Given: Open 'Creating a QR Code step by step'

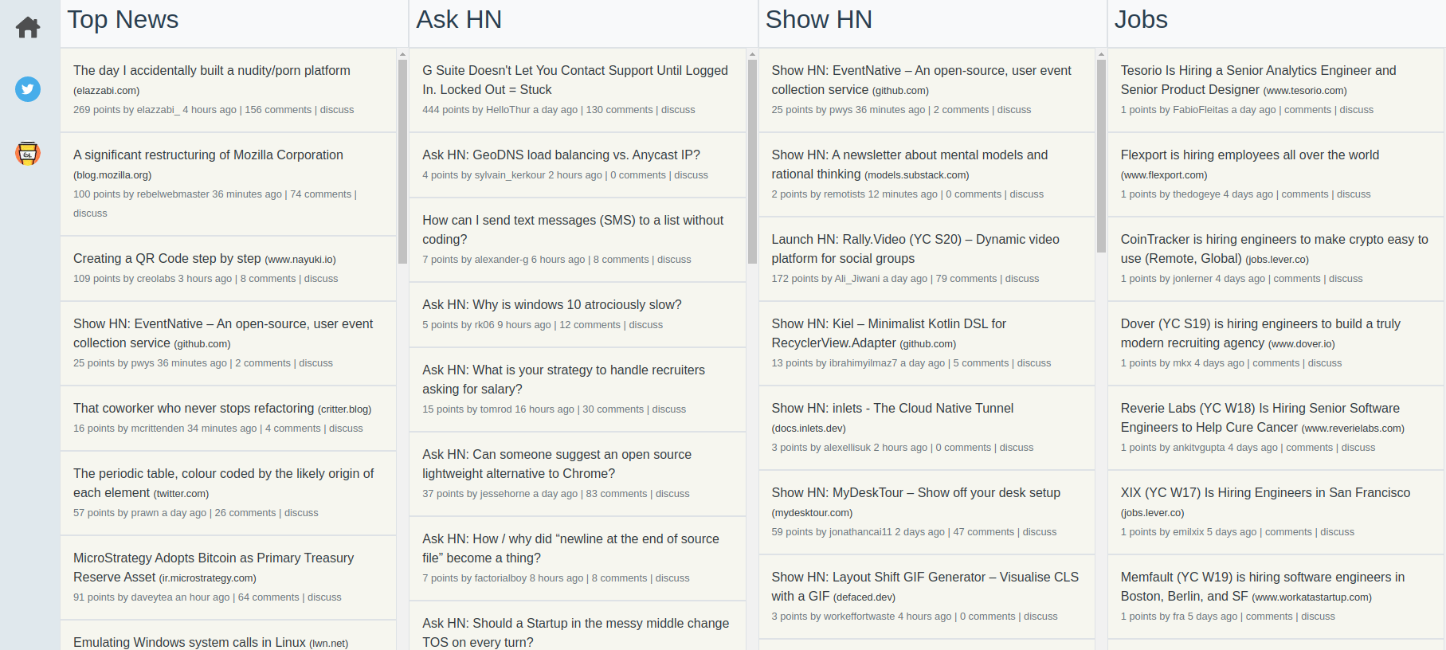Looking at the screenshot, I should click(167, 258).
